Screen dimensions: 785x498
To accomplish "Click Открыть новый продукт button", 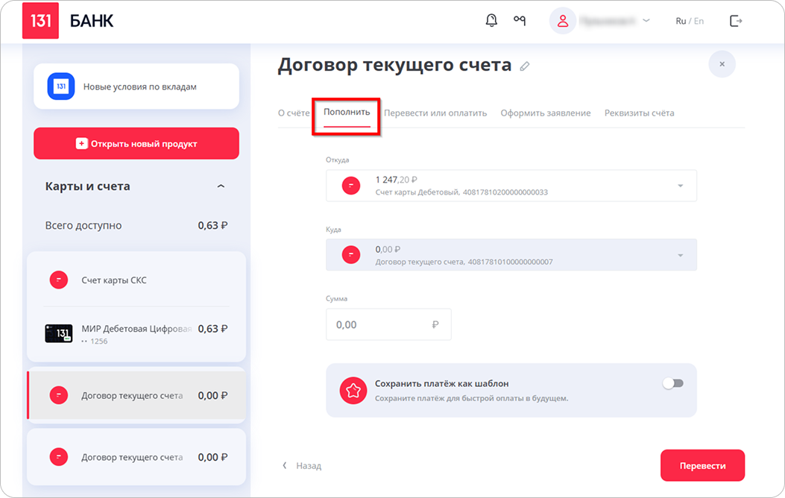I will pos(136,143).
